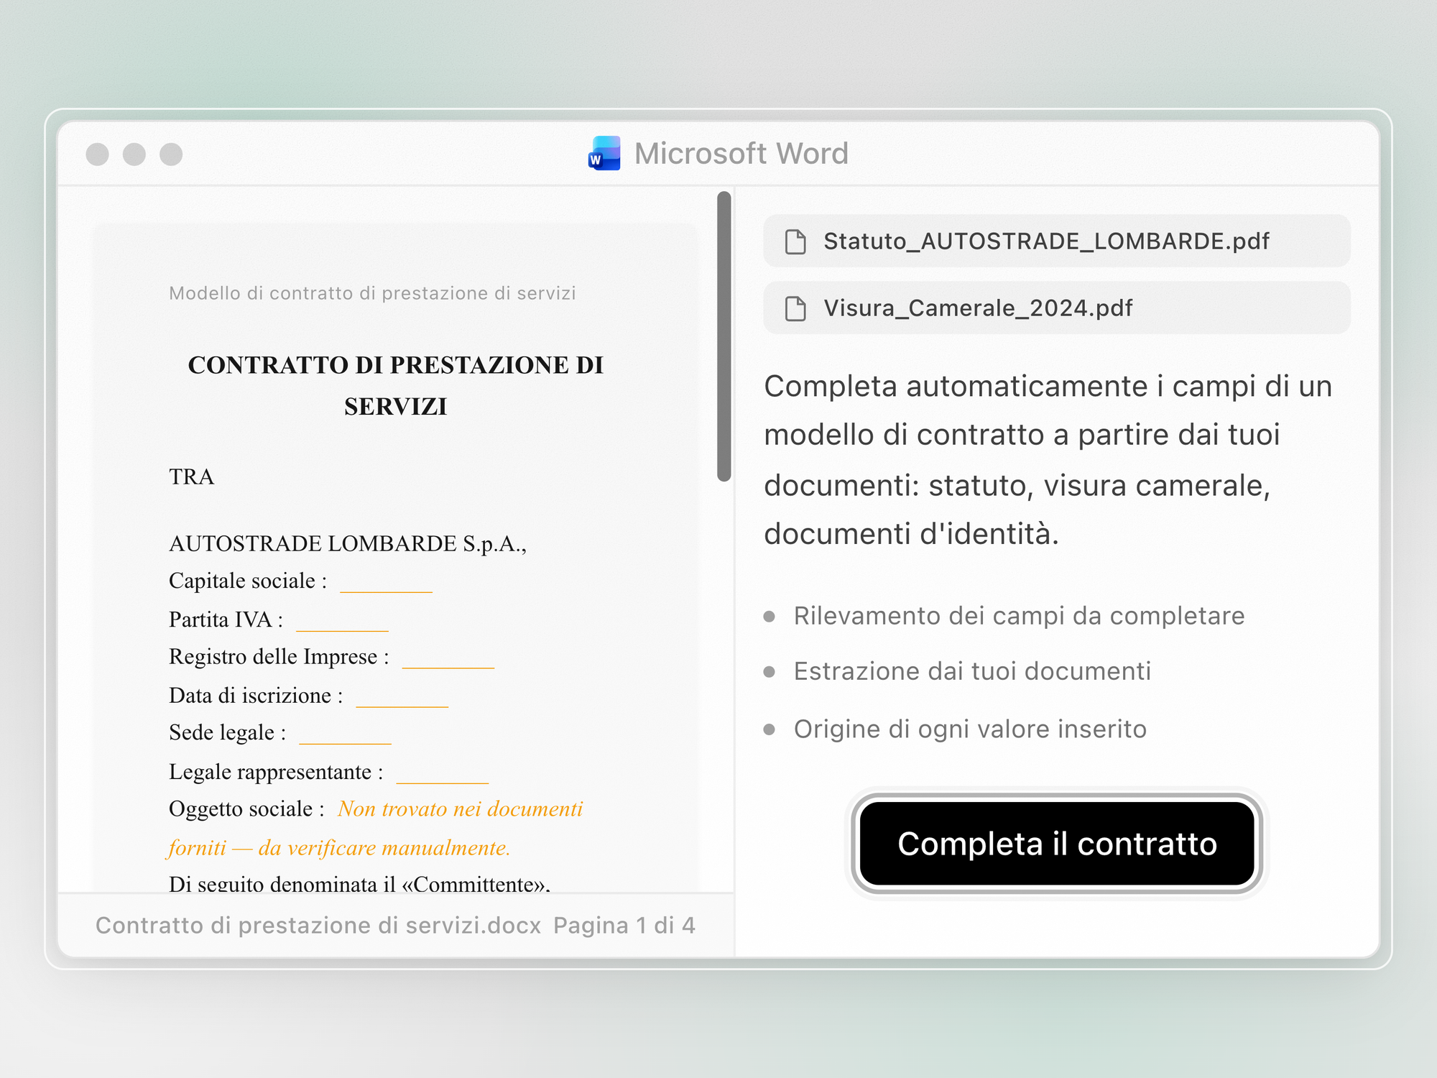Click the file icon beside Visura_Camerale_2024.pdf
Image resolution: width=1437 pixels, height=1078 pixels.
pos(795,308)
